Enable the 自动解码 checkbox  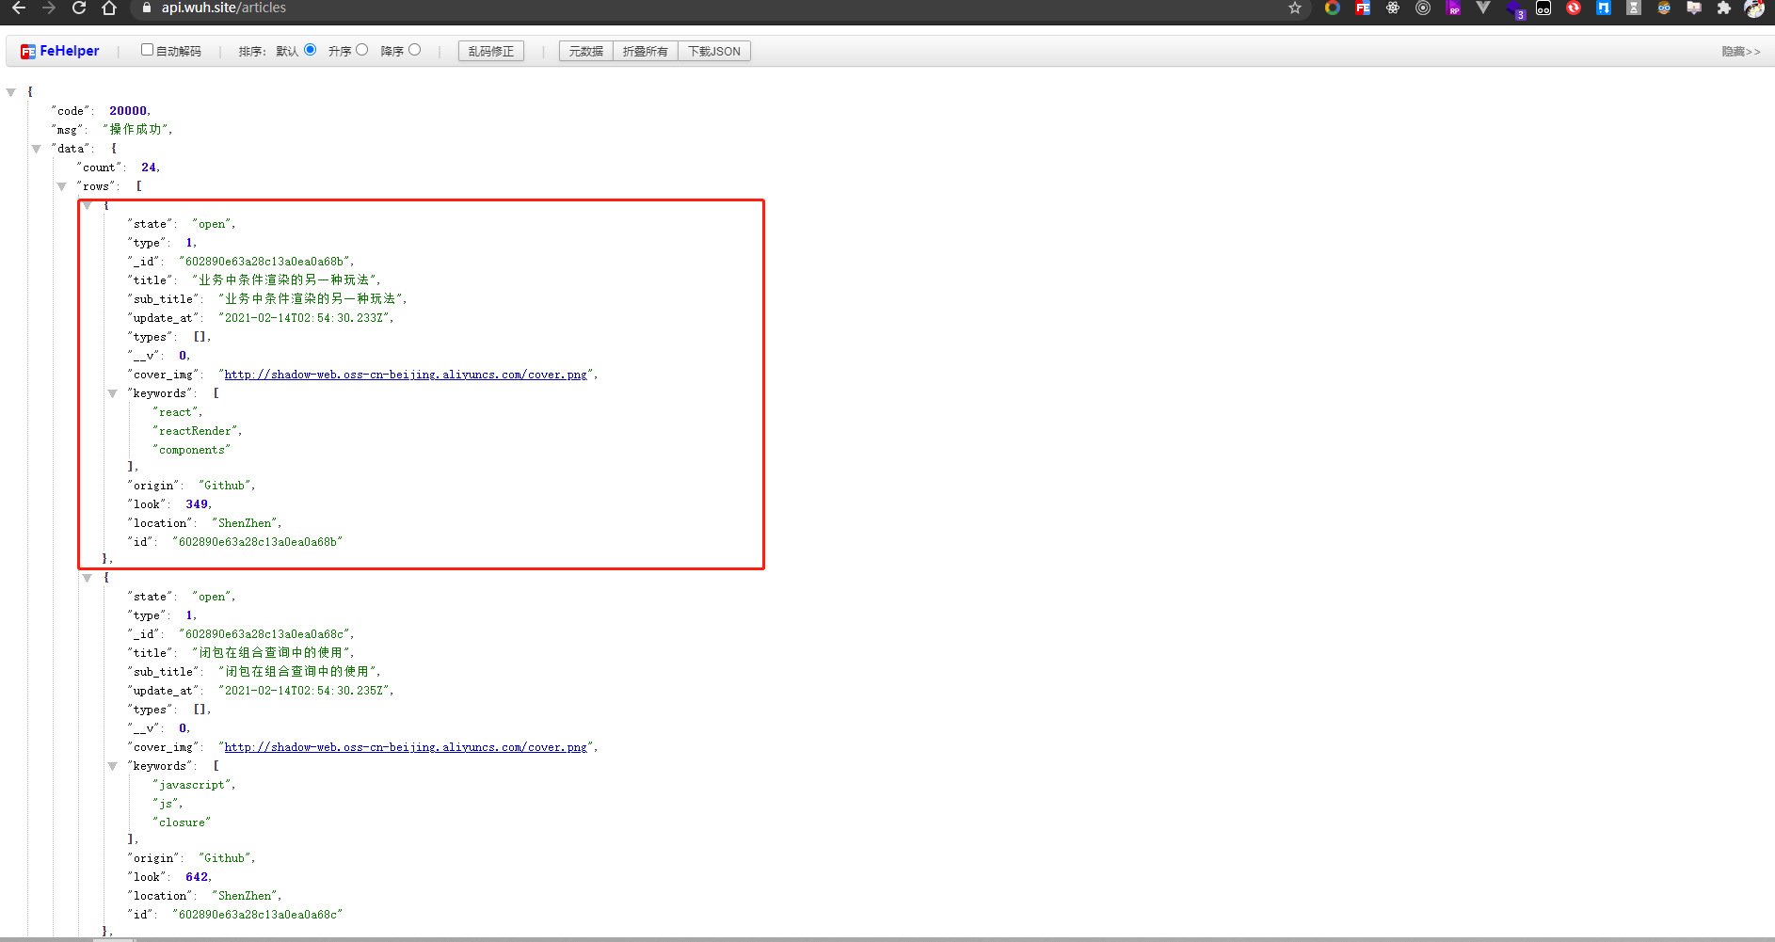point(147,49)
